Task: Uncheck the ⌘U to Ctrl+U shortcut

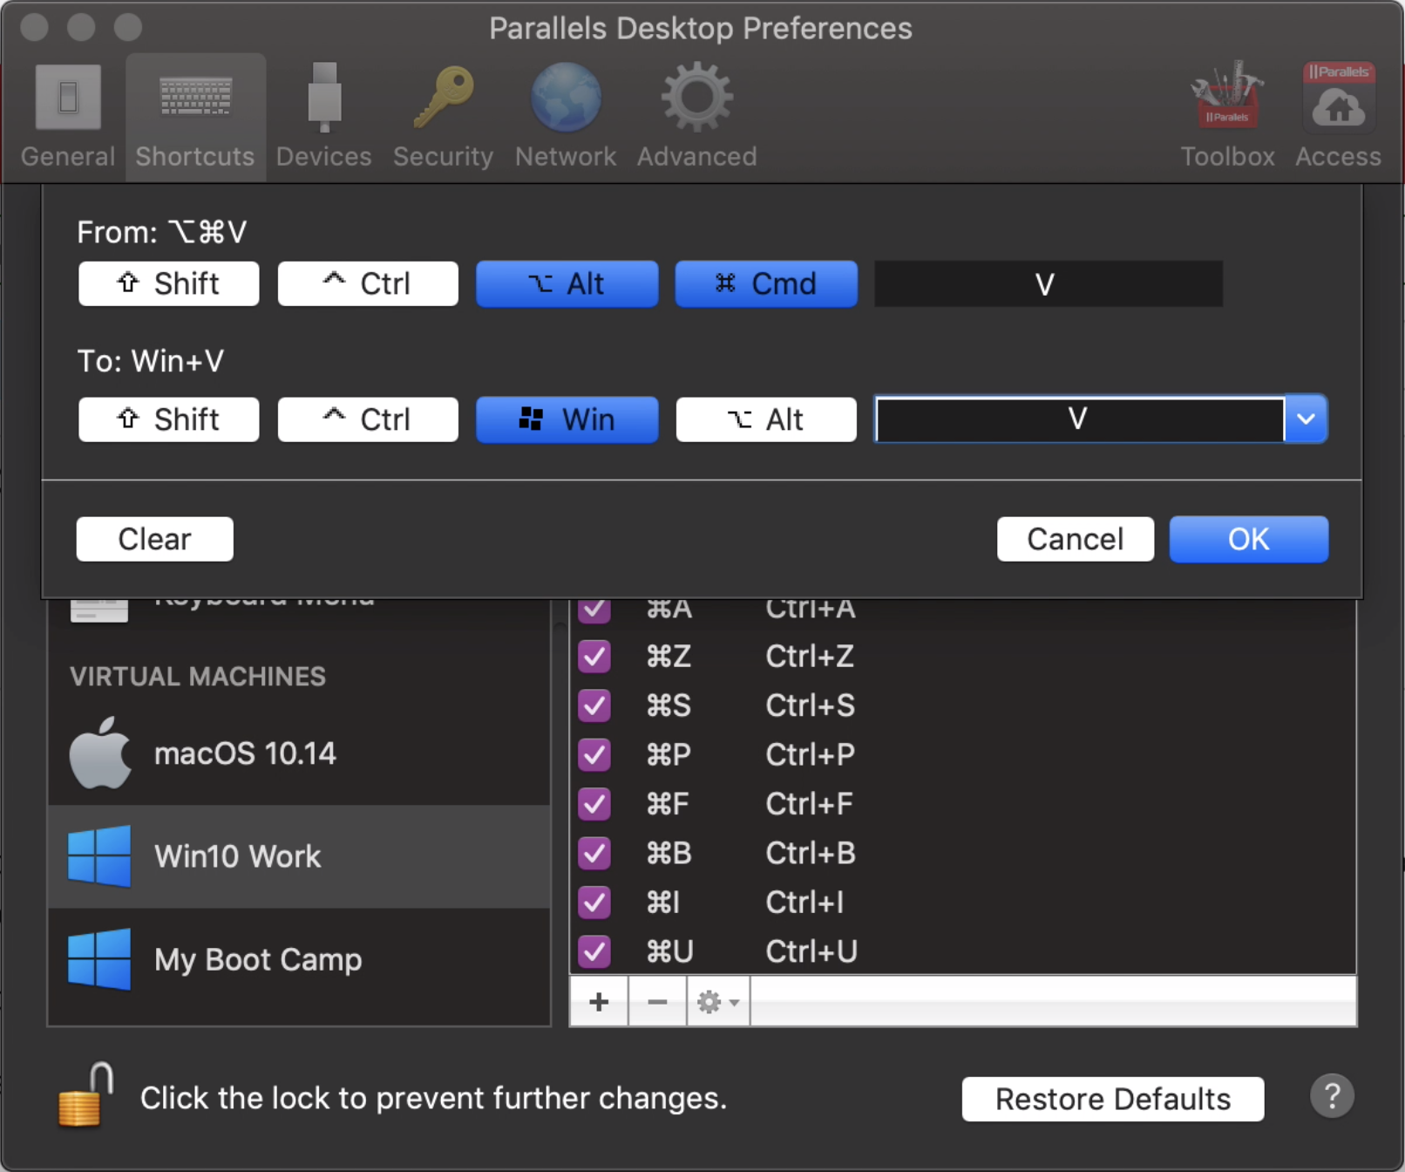Action: coord(594,951)
